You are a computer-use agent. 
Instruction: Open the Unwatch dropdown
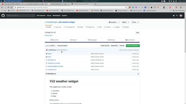point(113,22)
